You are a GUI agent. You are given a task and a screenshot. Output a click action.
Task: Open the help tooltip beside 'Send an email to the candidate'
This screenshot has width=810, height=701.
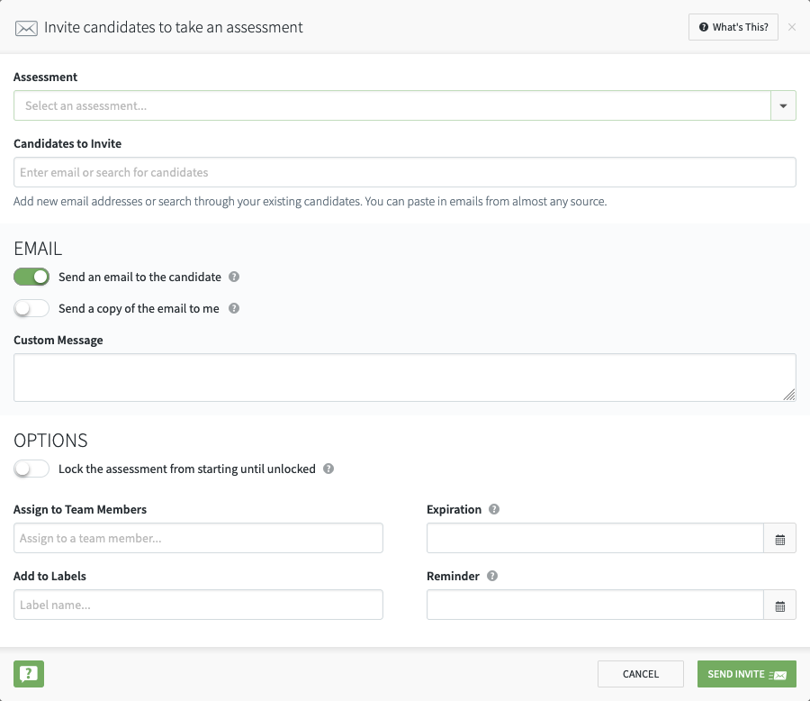click(x=234, y=277)
